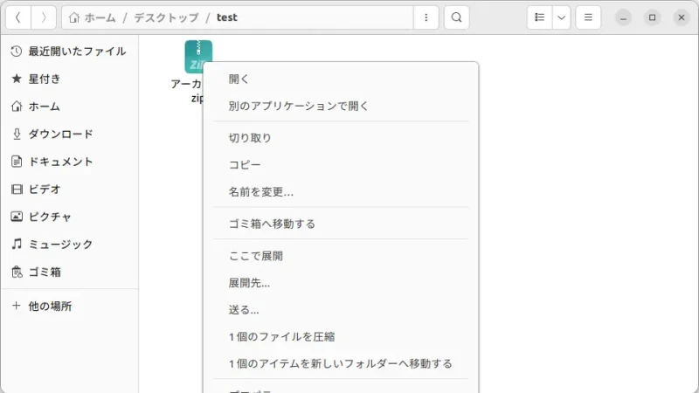Choose 送る... in the context menu
The image size is (699, 393).
341,310
